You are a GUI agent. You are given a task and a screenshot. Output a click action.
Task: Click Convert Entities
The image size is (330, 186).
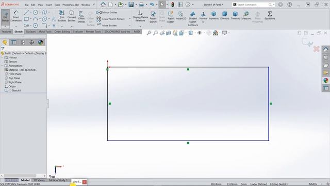click(x=72, y=16)
